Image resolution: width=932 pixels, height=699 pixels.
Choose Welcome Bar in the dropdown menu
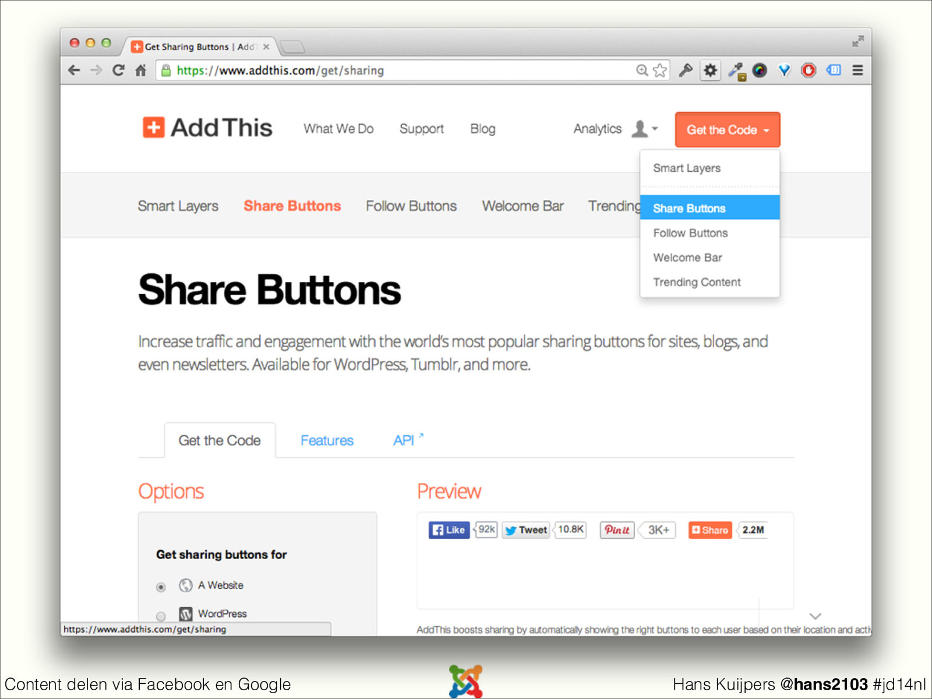pyautogui.click(x=709, y=257)
